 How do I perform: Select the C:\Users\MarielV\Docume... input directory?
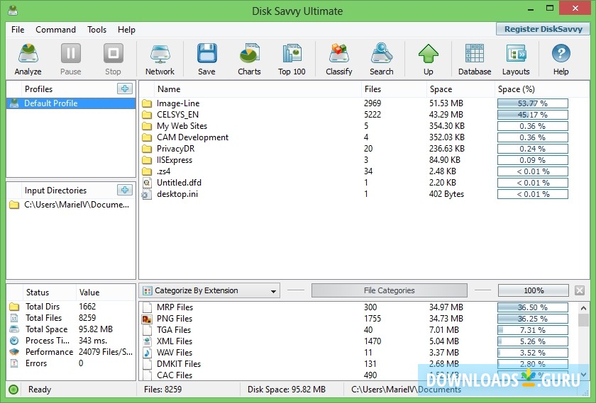(71, 205)
